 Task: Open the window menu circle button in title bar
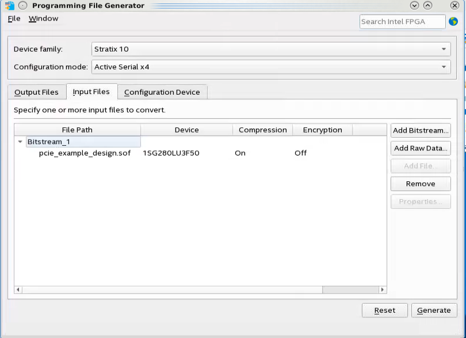pos(23,5)
